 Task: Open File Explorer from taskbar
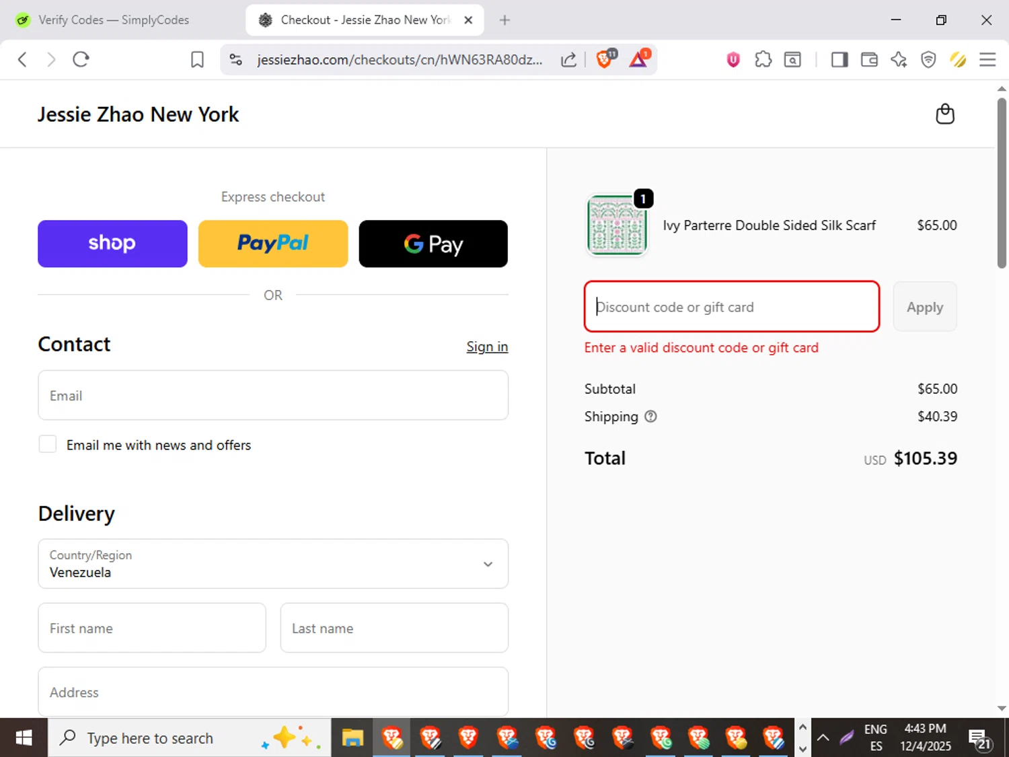(352, 738)
